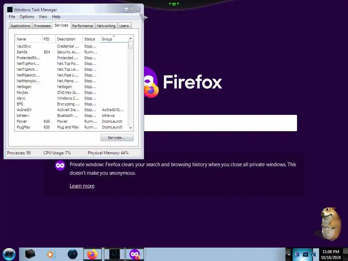Open the black folder taskbar icon
Image resolution: width=348 pixels, height=261 pixels.
tap(30, 254)
